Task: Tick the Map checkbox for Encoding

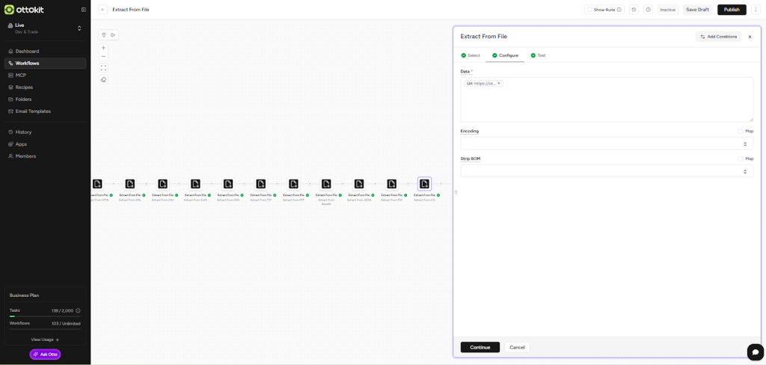Action: (740, 131)
